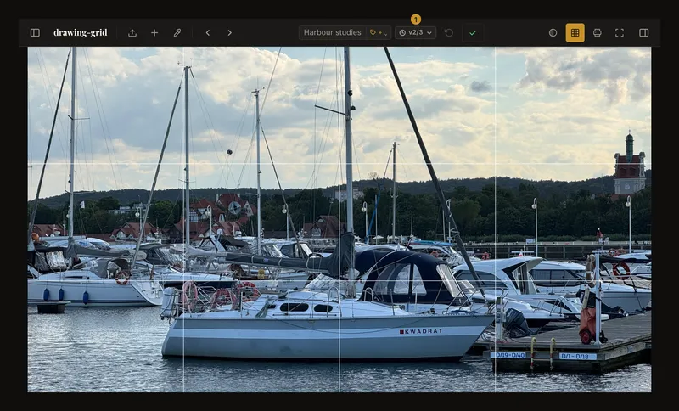Click the harbour photo with grid overlay

click(339, 220)
